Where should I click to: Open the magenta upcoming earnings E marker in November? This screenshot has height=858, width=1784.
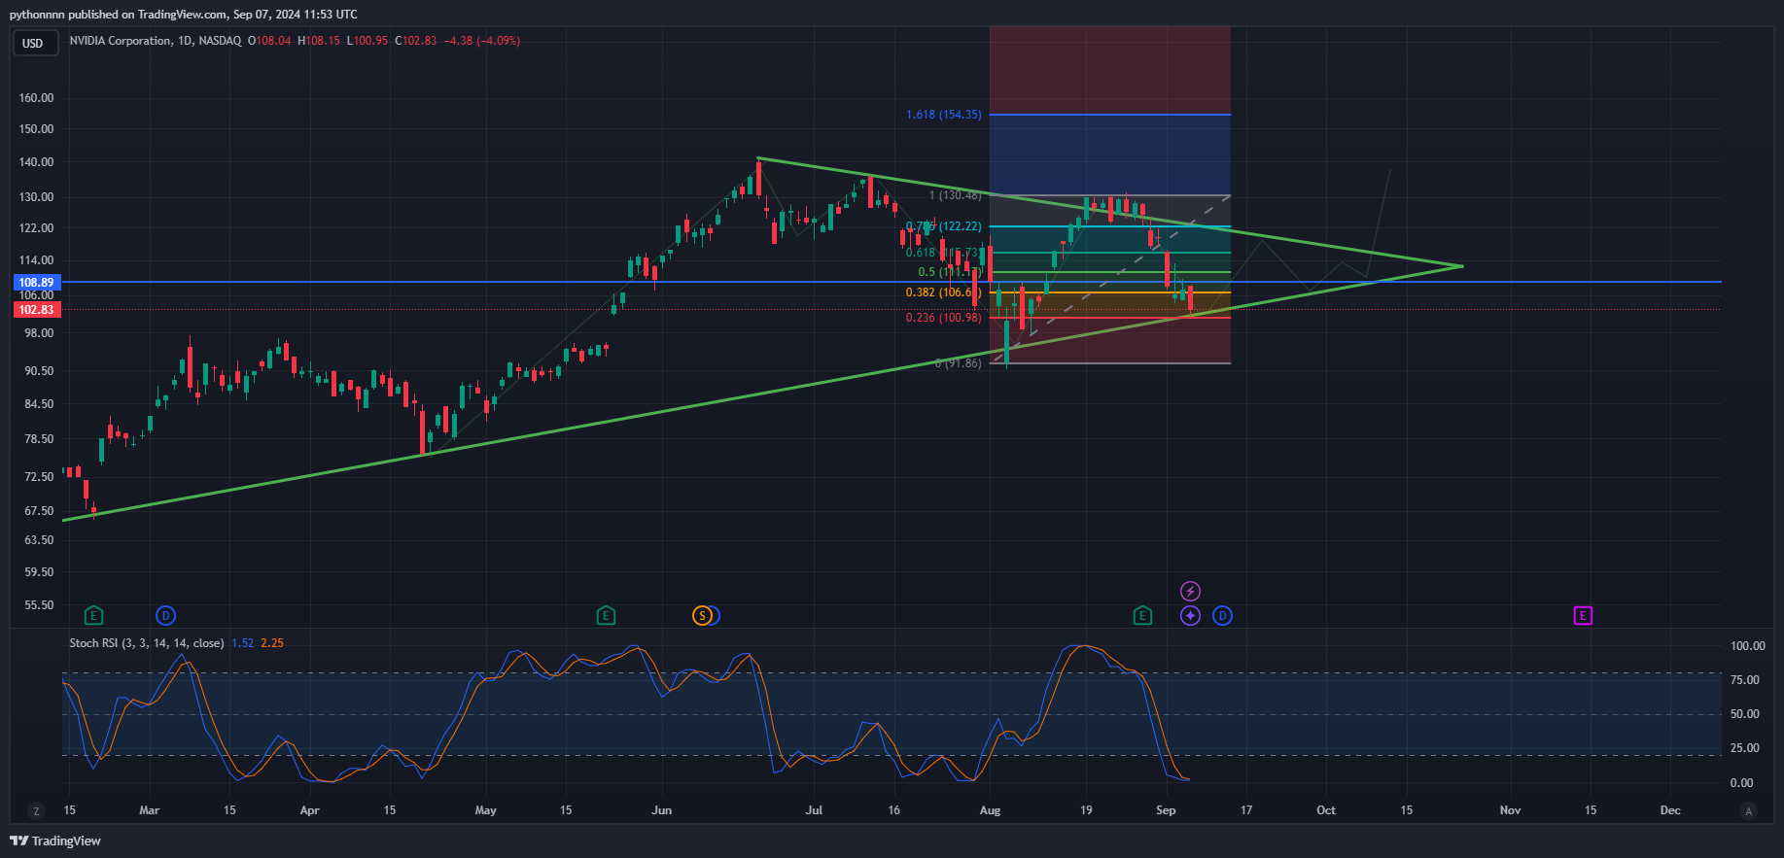coord(1583,615)
